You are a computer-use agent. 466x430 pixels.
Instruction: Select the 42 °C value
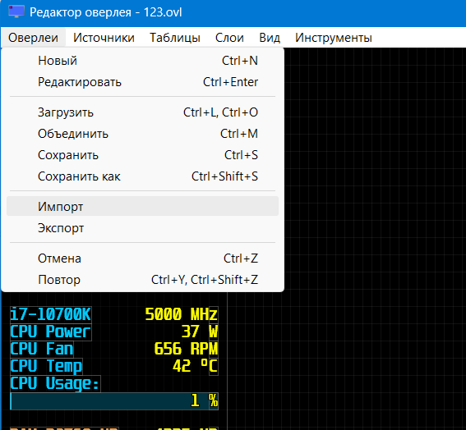195,366
